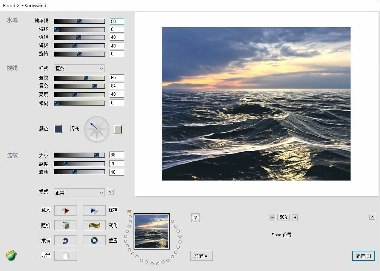Image resolution: width=380 pixels, height=271 pixels.
Task: Click the up-arrow button near the preview's corner
Action: pyautogui.click(x=372, y=217)
